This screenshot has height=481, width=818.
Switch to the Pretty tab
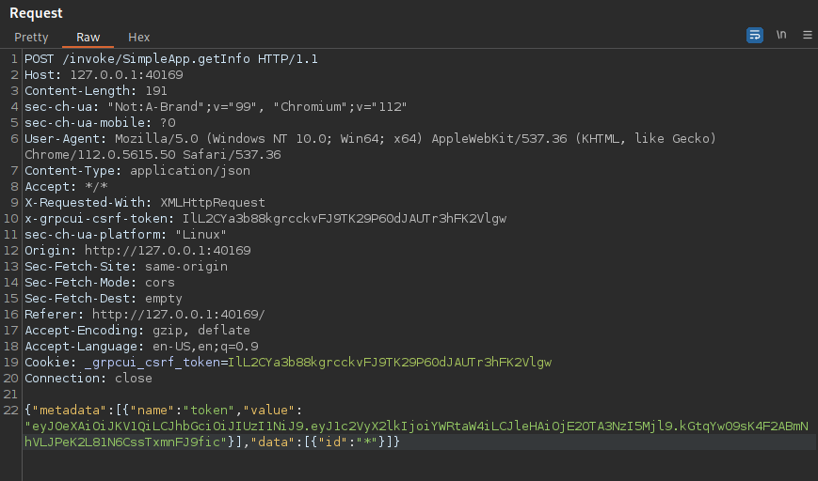pos(31,38)
